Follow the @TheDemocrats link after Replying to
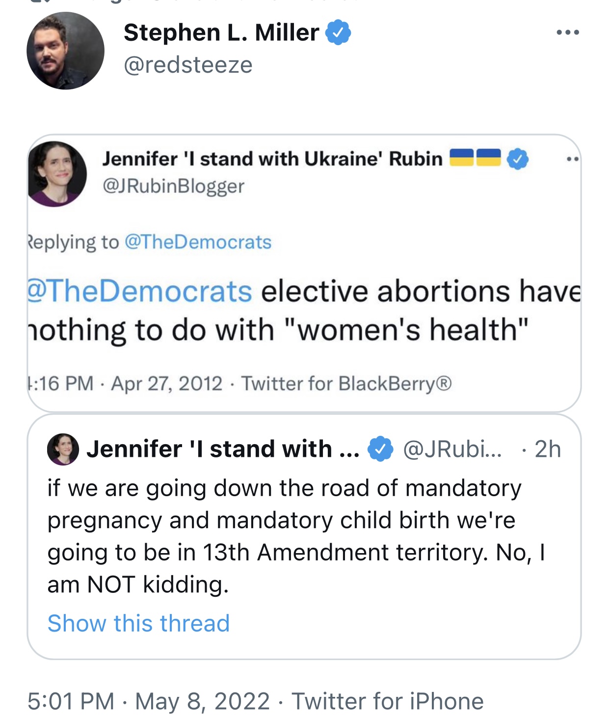The image size is (609, 717). click(x=198, y=242)
